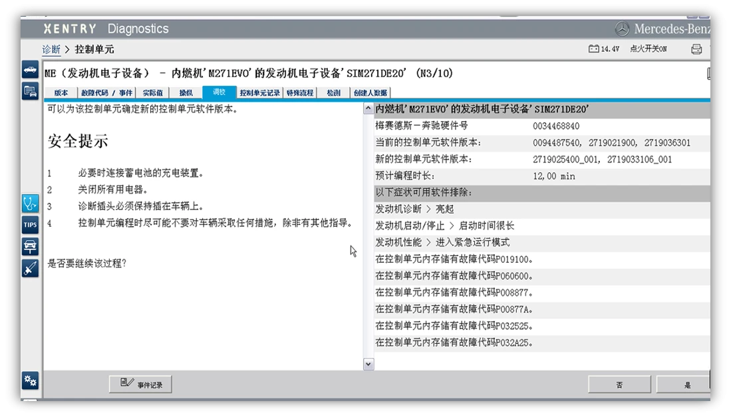The height and width of the screenshot is (417, 731).
Task: Open the 操纵 tab
Action: (x=186, y=92)
